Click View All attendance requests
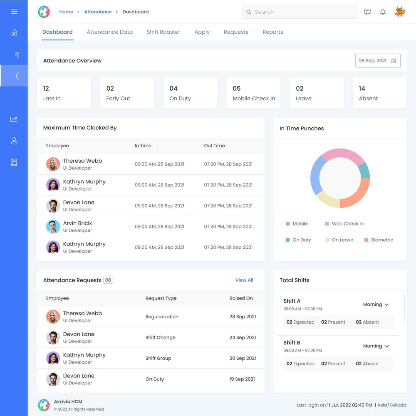The width and height of the screenshot is (416, 416). (x=244, y=280)
